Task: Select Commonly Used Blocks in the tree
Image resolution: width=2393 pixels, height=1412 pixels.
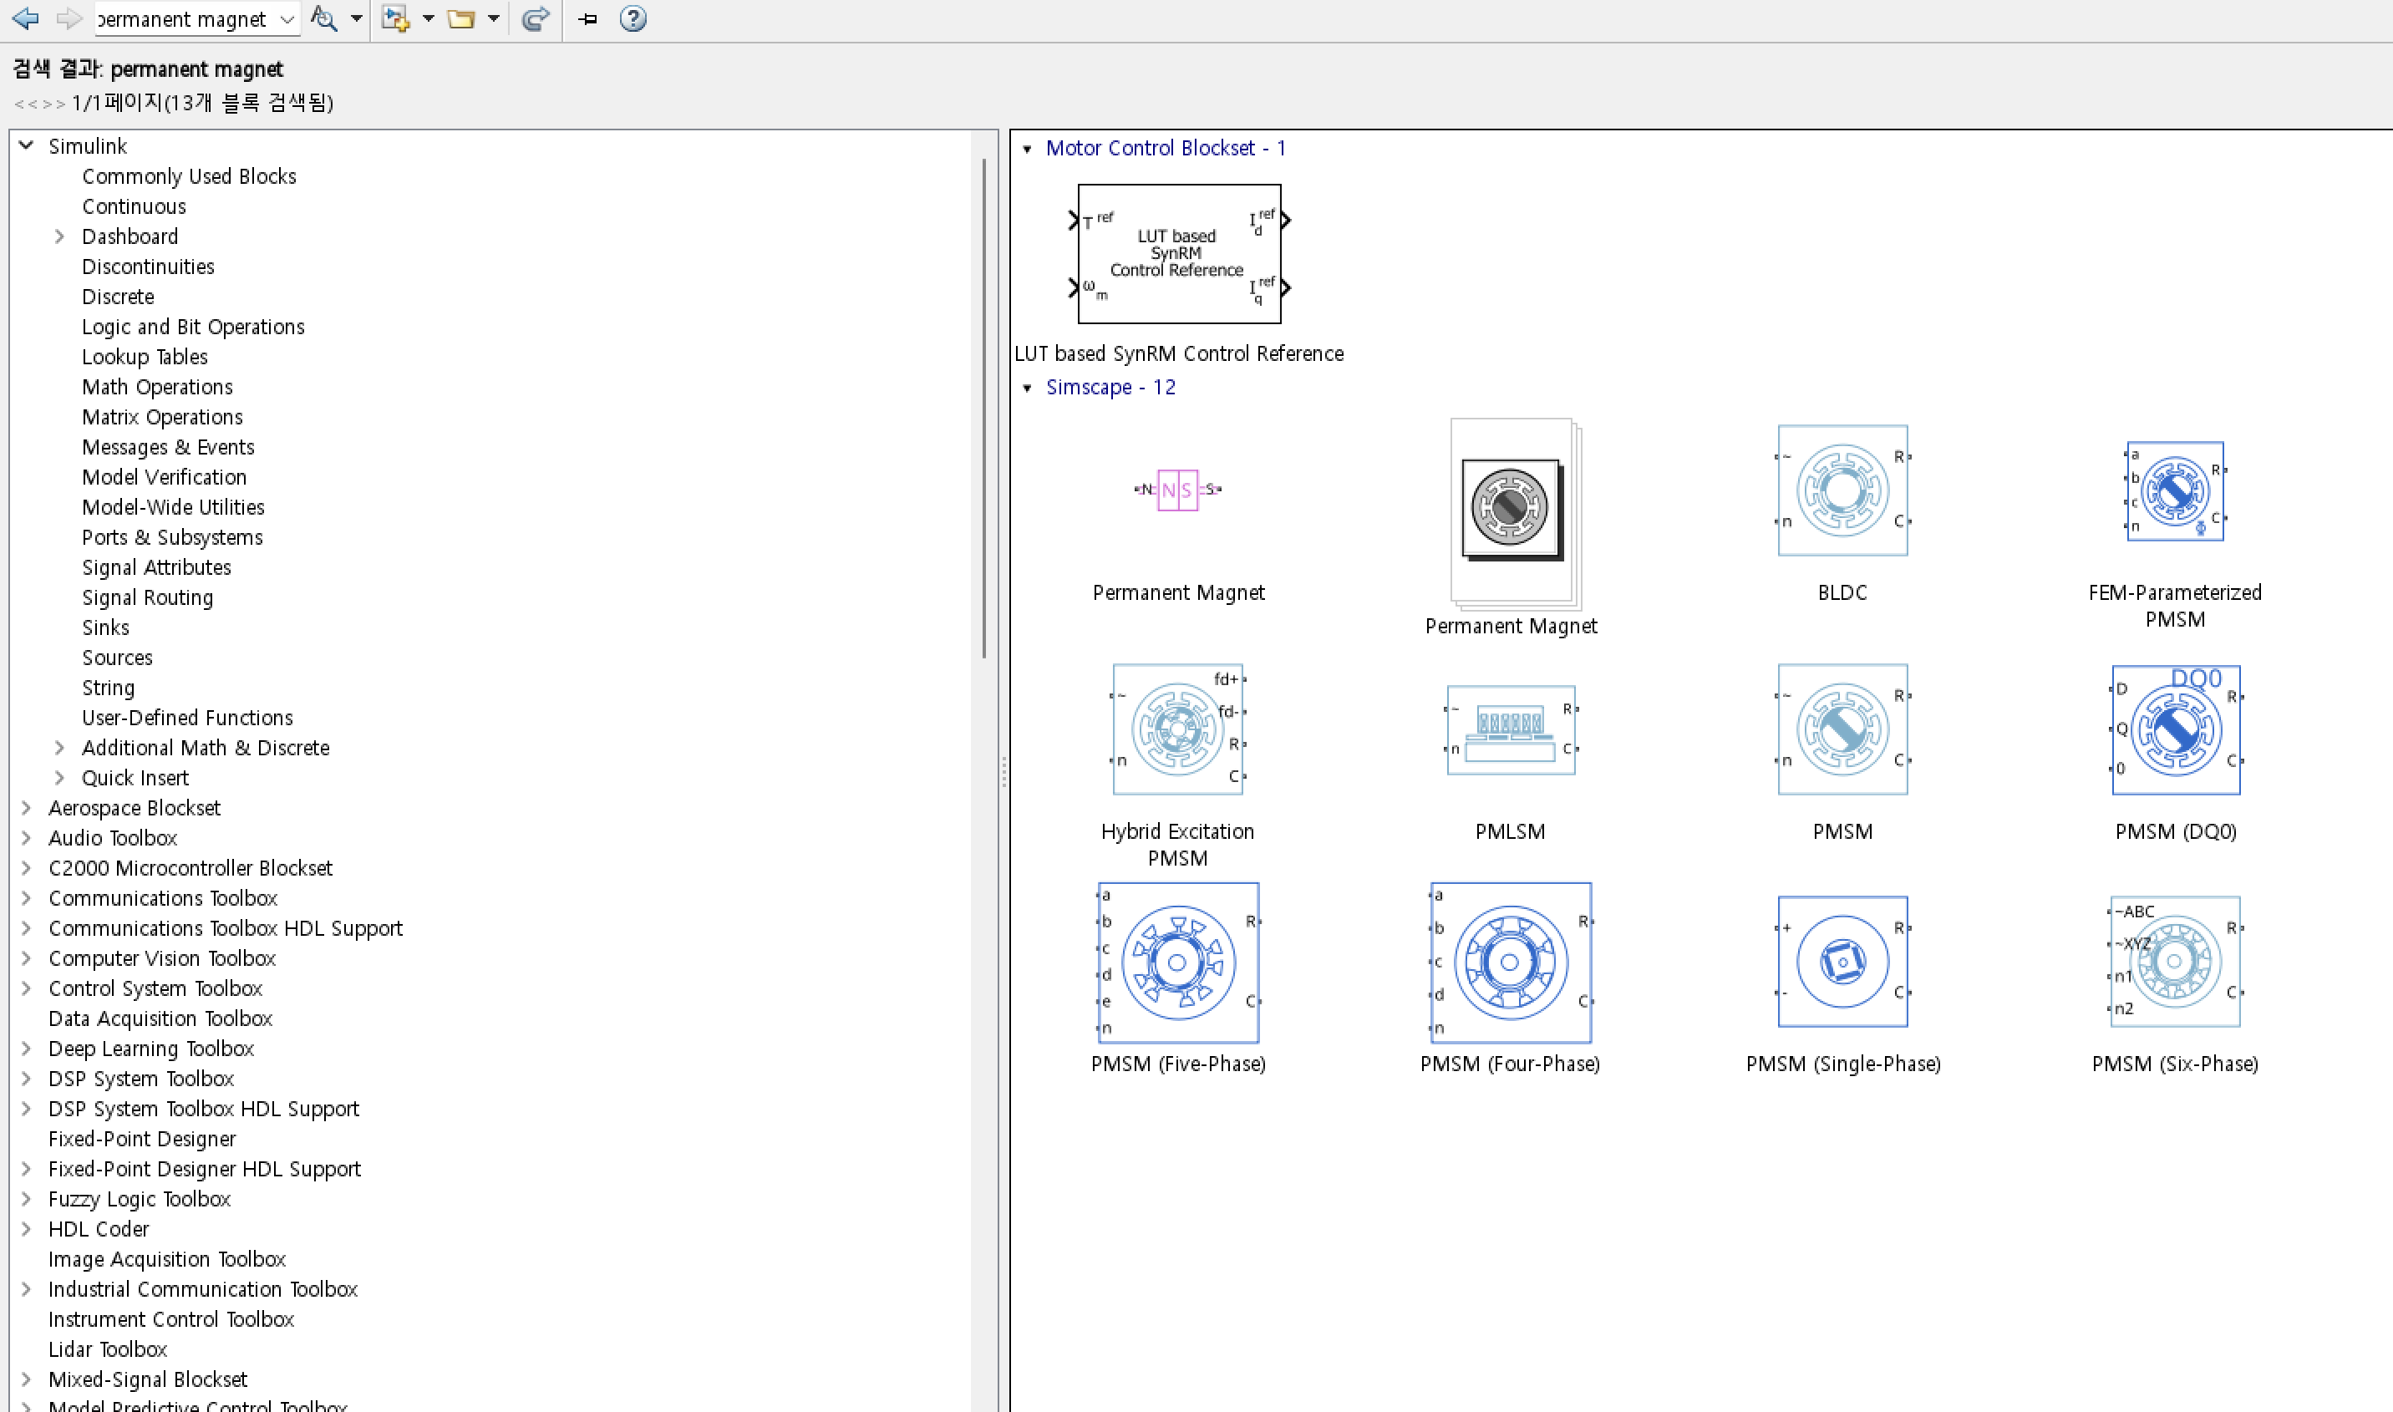Action: 190,176
